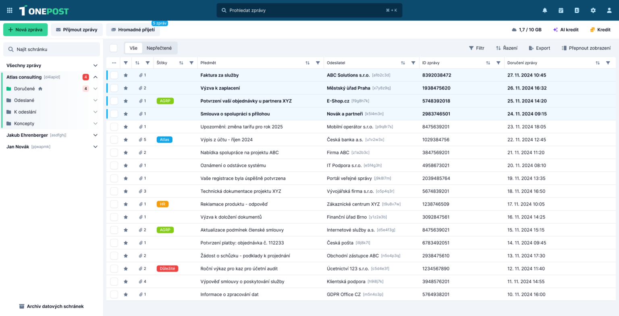Open the user profile icon

[x=609, y=10]
